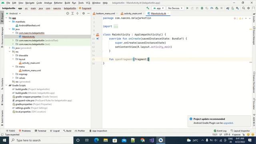Open Build Variants sidebar tab
This screenshot has width=256, height=144.
[2, 118]
